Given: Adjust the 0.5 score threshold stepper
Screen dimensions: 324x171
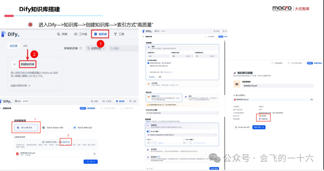Looking at the screenshot, I should coord(191,143).
